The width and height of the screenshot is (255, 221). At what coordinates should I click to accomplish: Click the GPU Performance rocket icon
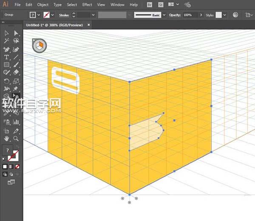[187, 5]
